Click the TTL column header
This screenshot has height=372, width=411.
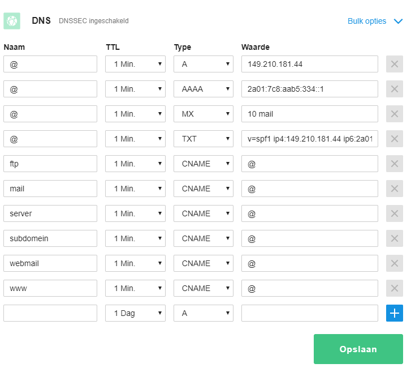pos(113,47)
